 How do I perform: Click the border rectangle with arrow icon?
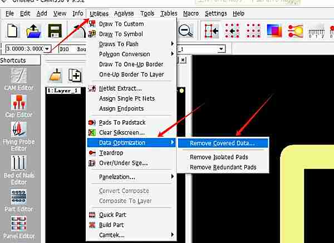coord(212,31)
